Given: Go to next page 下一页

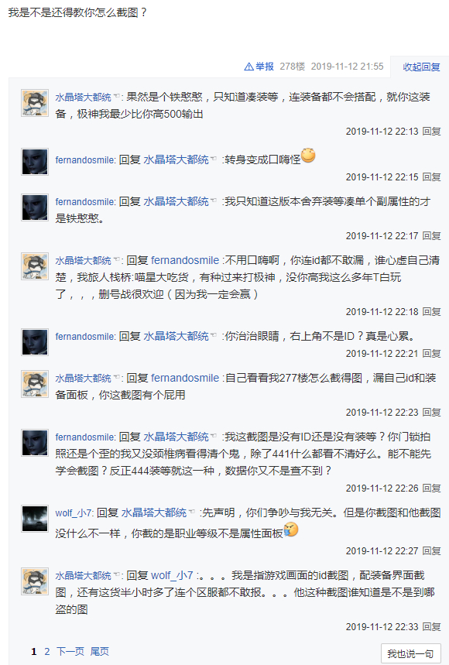Looking at the screenshot, I should pyautogui.click(x=70, y=651).
